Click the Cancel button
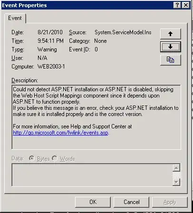Image resolution: width=193 pixels, height=213 pixels. (x=132, y=202)
